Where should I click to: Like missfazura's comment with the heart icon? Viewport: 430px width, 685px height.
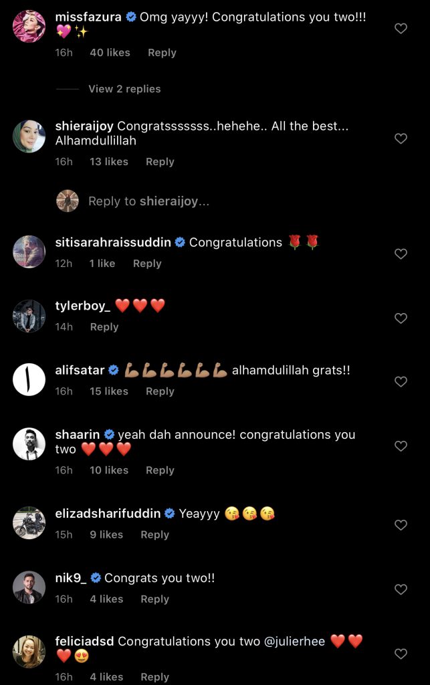[x=401, y=29]
